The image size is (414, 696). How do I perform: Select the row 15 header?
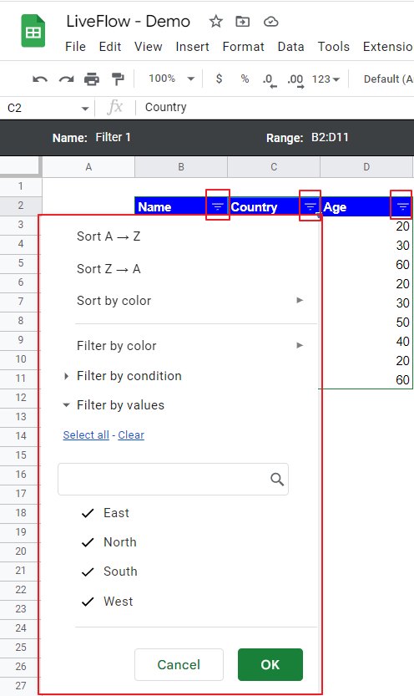[x=21, y=455]
